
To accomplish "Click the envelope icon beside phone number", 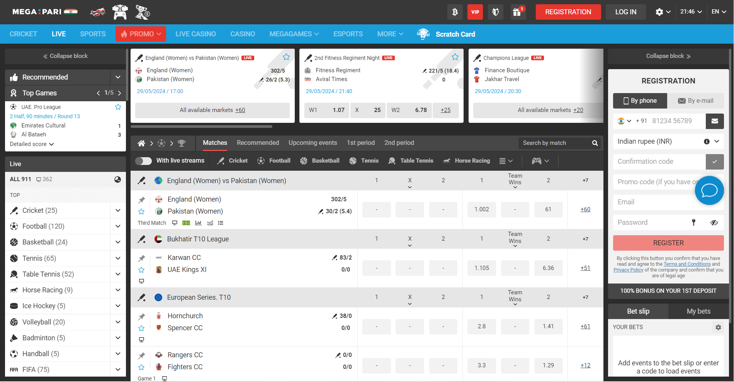I will pyautogui.click(x=715, y=121).
